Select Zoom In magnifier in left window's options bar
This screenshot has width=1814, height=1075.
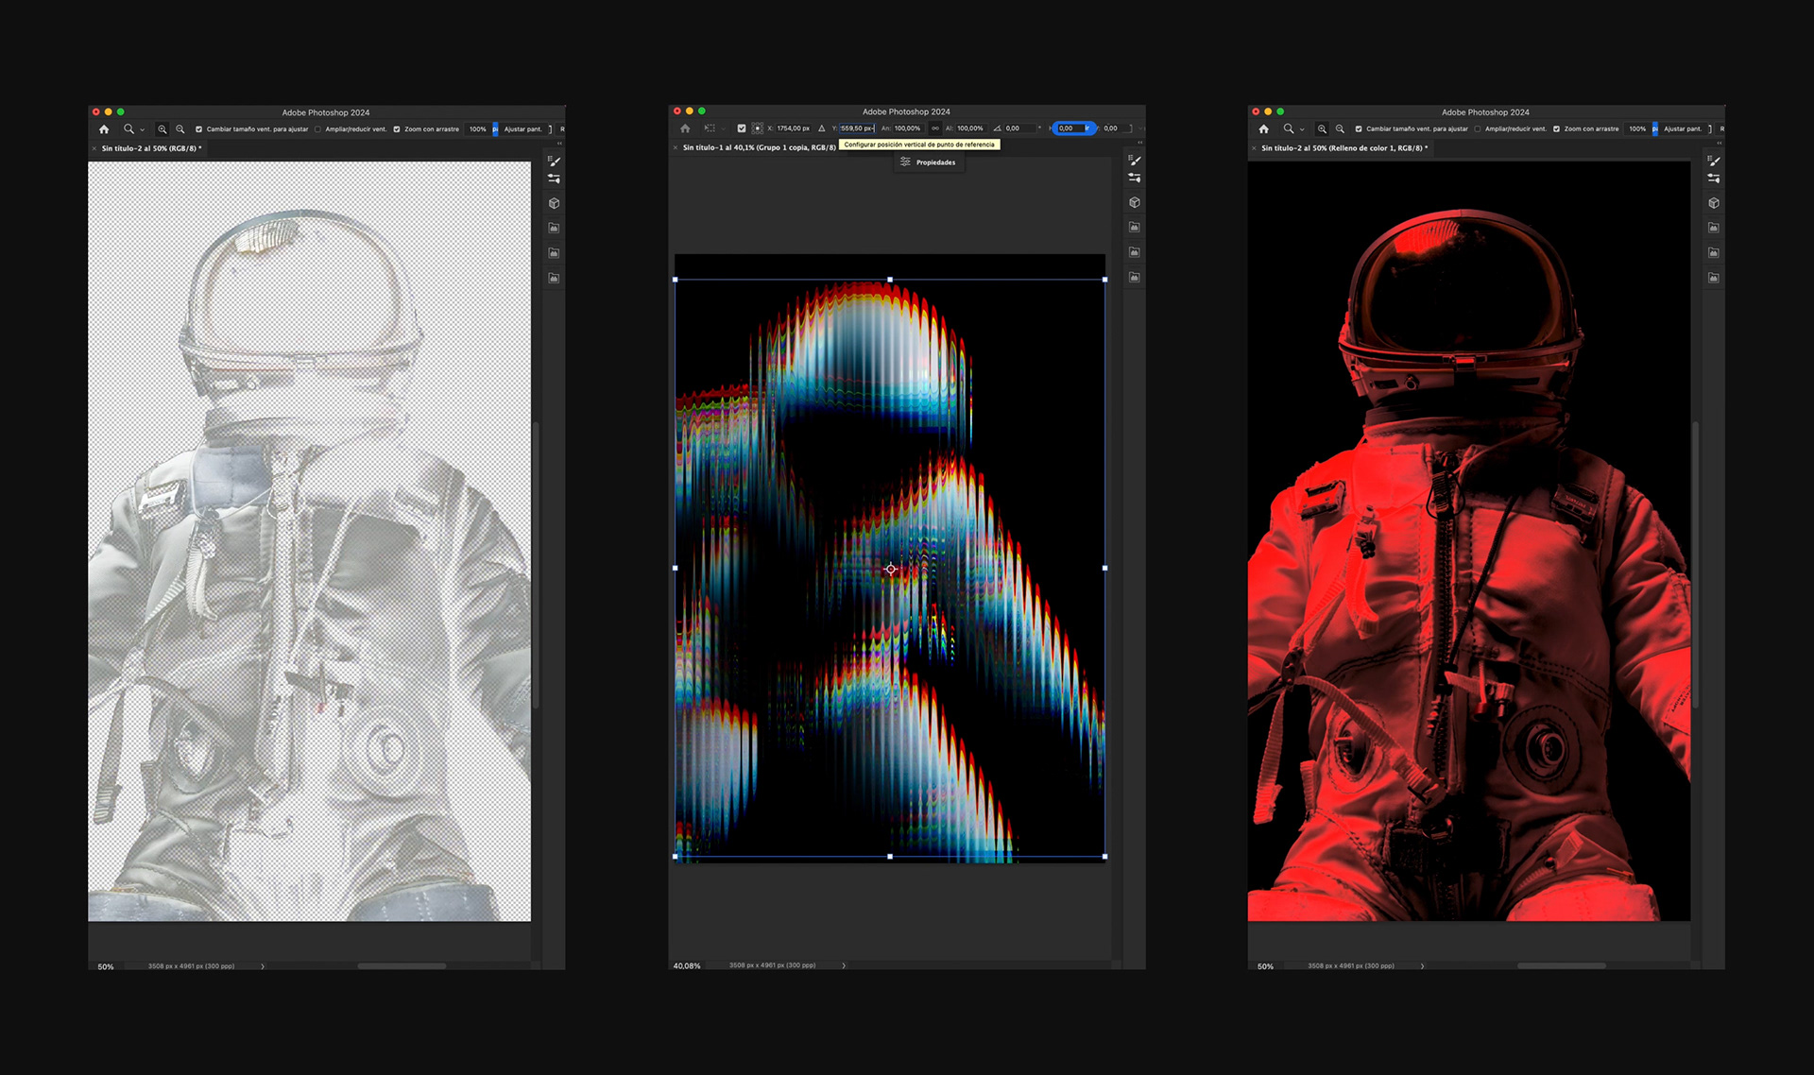coord(163,129)
